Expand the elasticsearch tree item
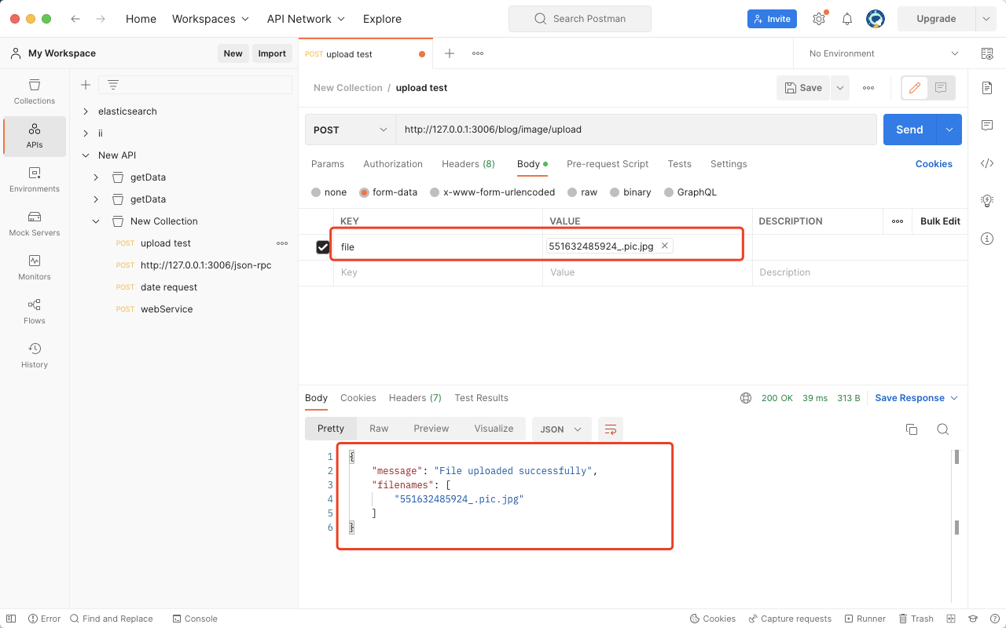This screenshot has height=628, width=1006. point(86,111)
